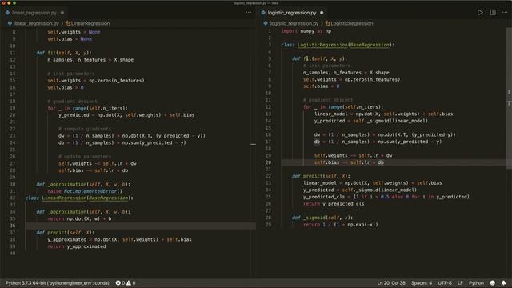Screen dimensions: 512x288
Task: Click 'raise NotImplementedError()' in the left pane
Action: click(85, 191)
